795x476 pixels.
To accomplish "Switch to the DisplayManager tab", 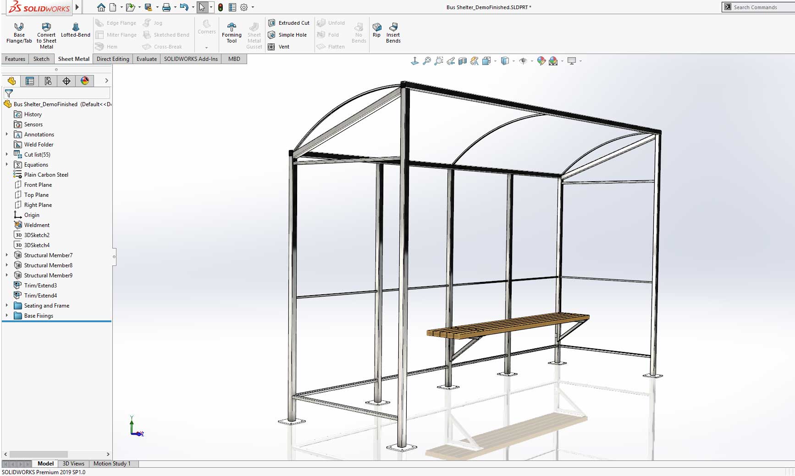I will [x=84, y=81].
